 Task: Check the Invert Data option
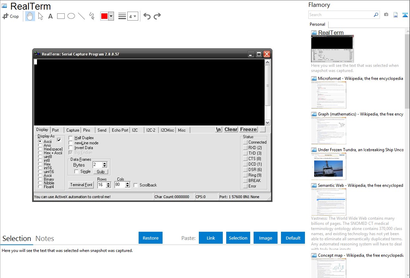click(71, 148)
